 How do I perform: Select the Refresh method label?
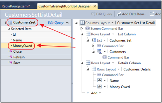(19, 57)
